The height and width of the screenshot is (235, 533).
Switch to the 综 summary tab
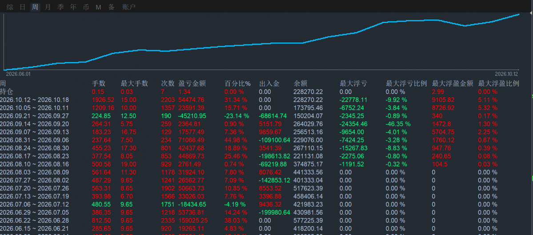(10, 7)
